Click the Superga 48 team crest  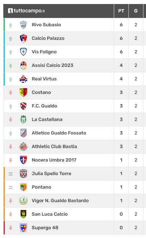pos(23,227)
